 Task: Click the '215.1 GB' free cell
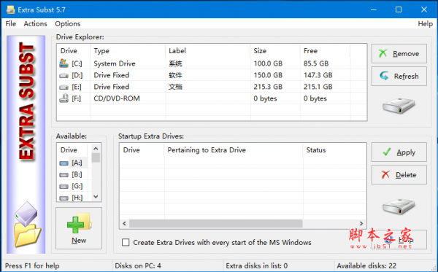click(318, 87)
